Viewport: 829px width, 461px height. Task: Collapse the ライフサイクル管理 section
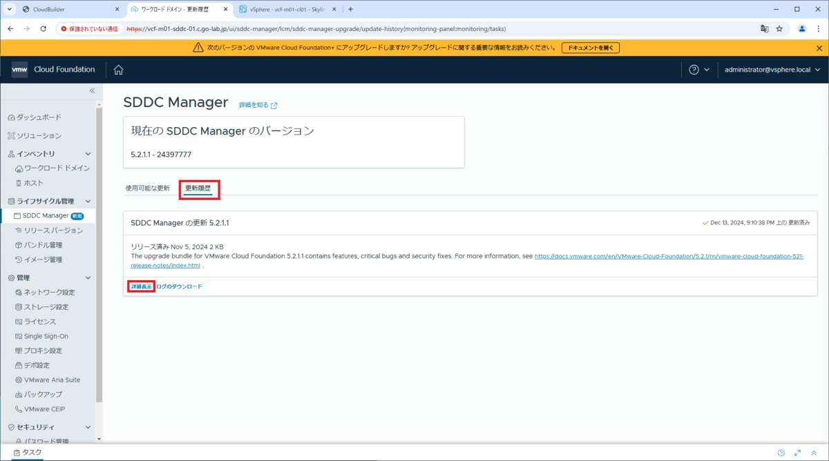[x=88, y=201]
